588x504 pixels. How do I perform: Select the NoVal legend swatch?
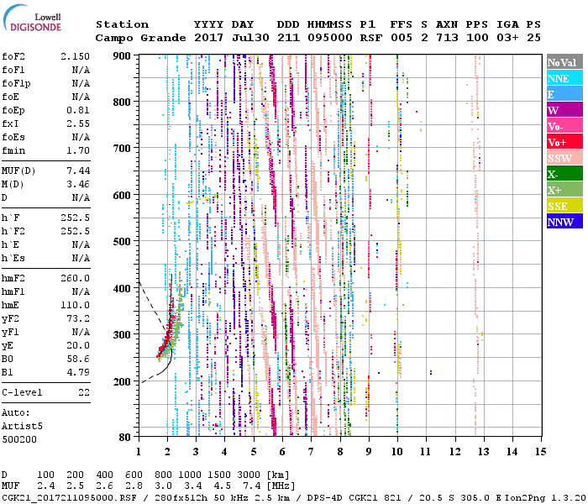pyautogui.click(x=561, y=63)
